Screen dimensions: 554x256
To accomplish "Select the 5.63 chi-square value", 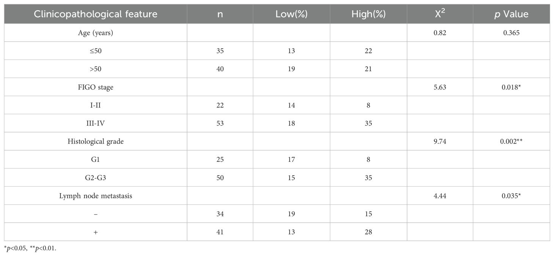I will click(440, 87).
